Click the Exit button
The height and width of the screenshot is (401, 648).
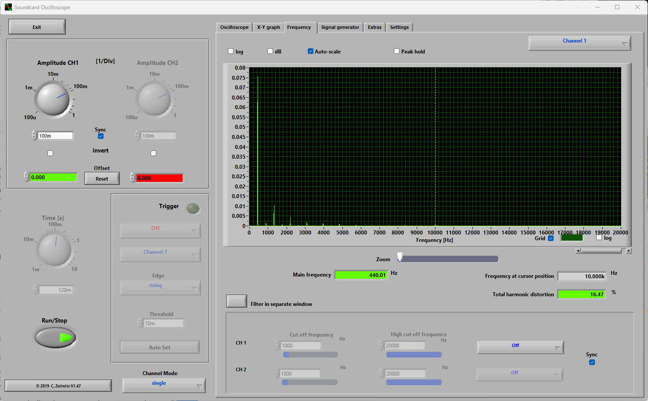(x=37, y=27)
